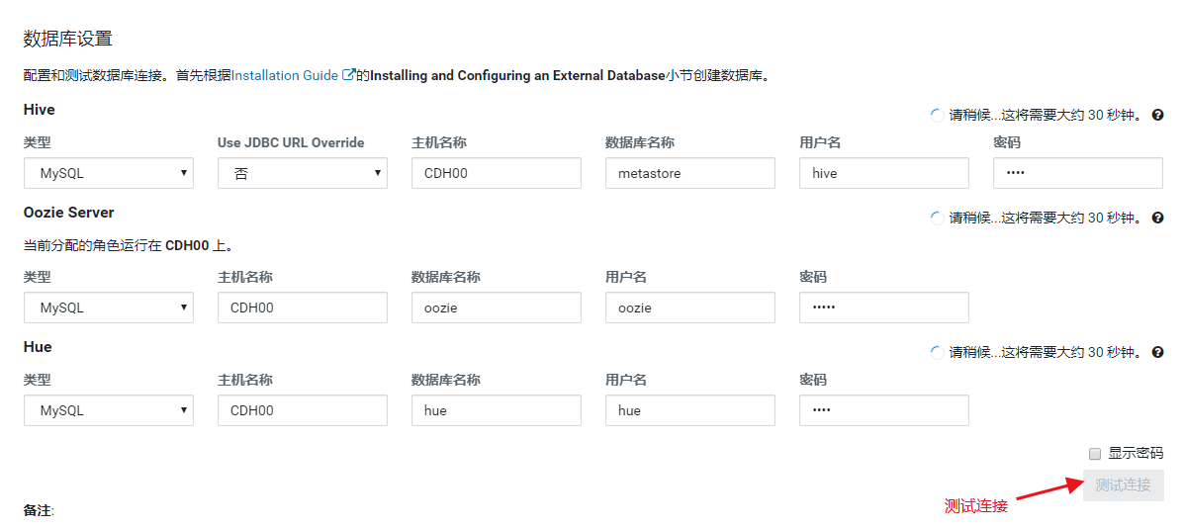This screenshot has height=529, width=1185.
Task: Click the help icon in the Hive row
Action: (1157, 116)
